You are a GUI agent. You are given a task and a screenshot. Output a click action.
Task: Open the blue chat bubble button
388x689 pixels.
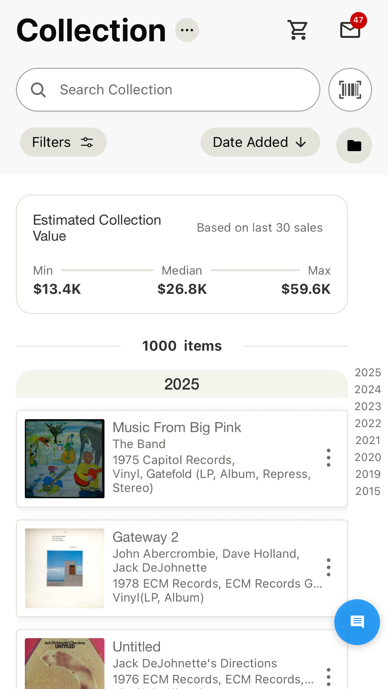[x=357, y=622]
